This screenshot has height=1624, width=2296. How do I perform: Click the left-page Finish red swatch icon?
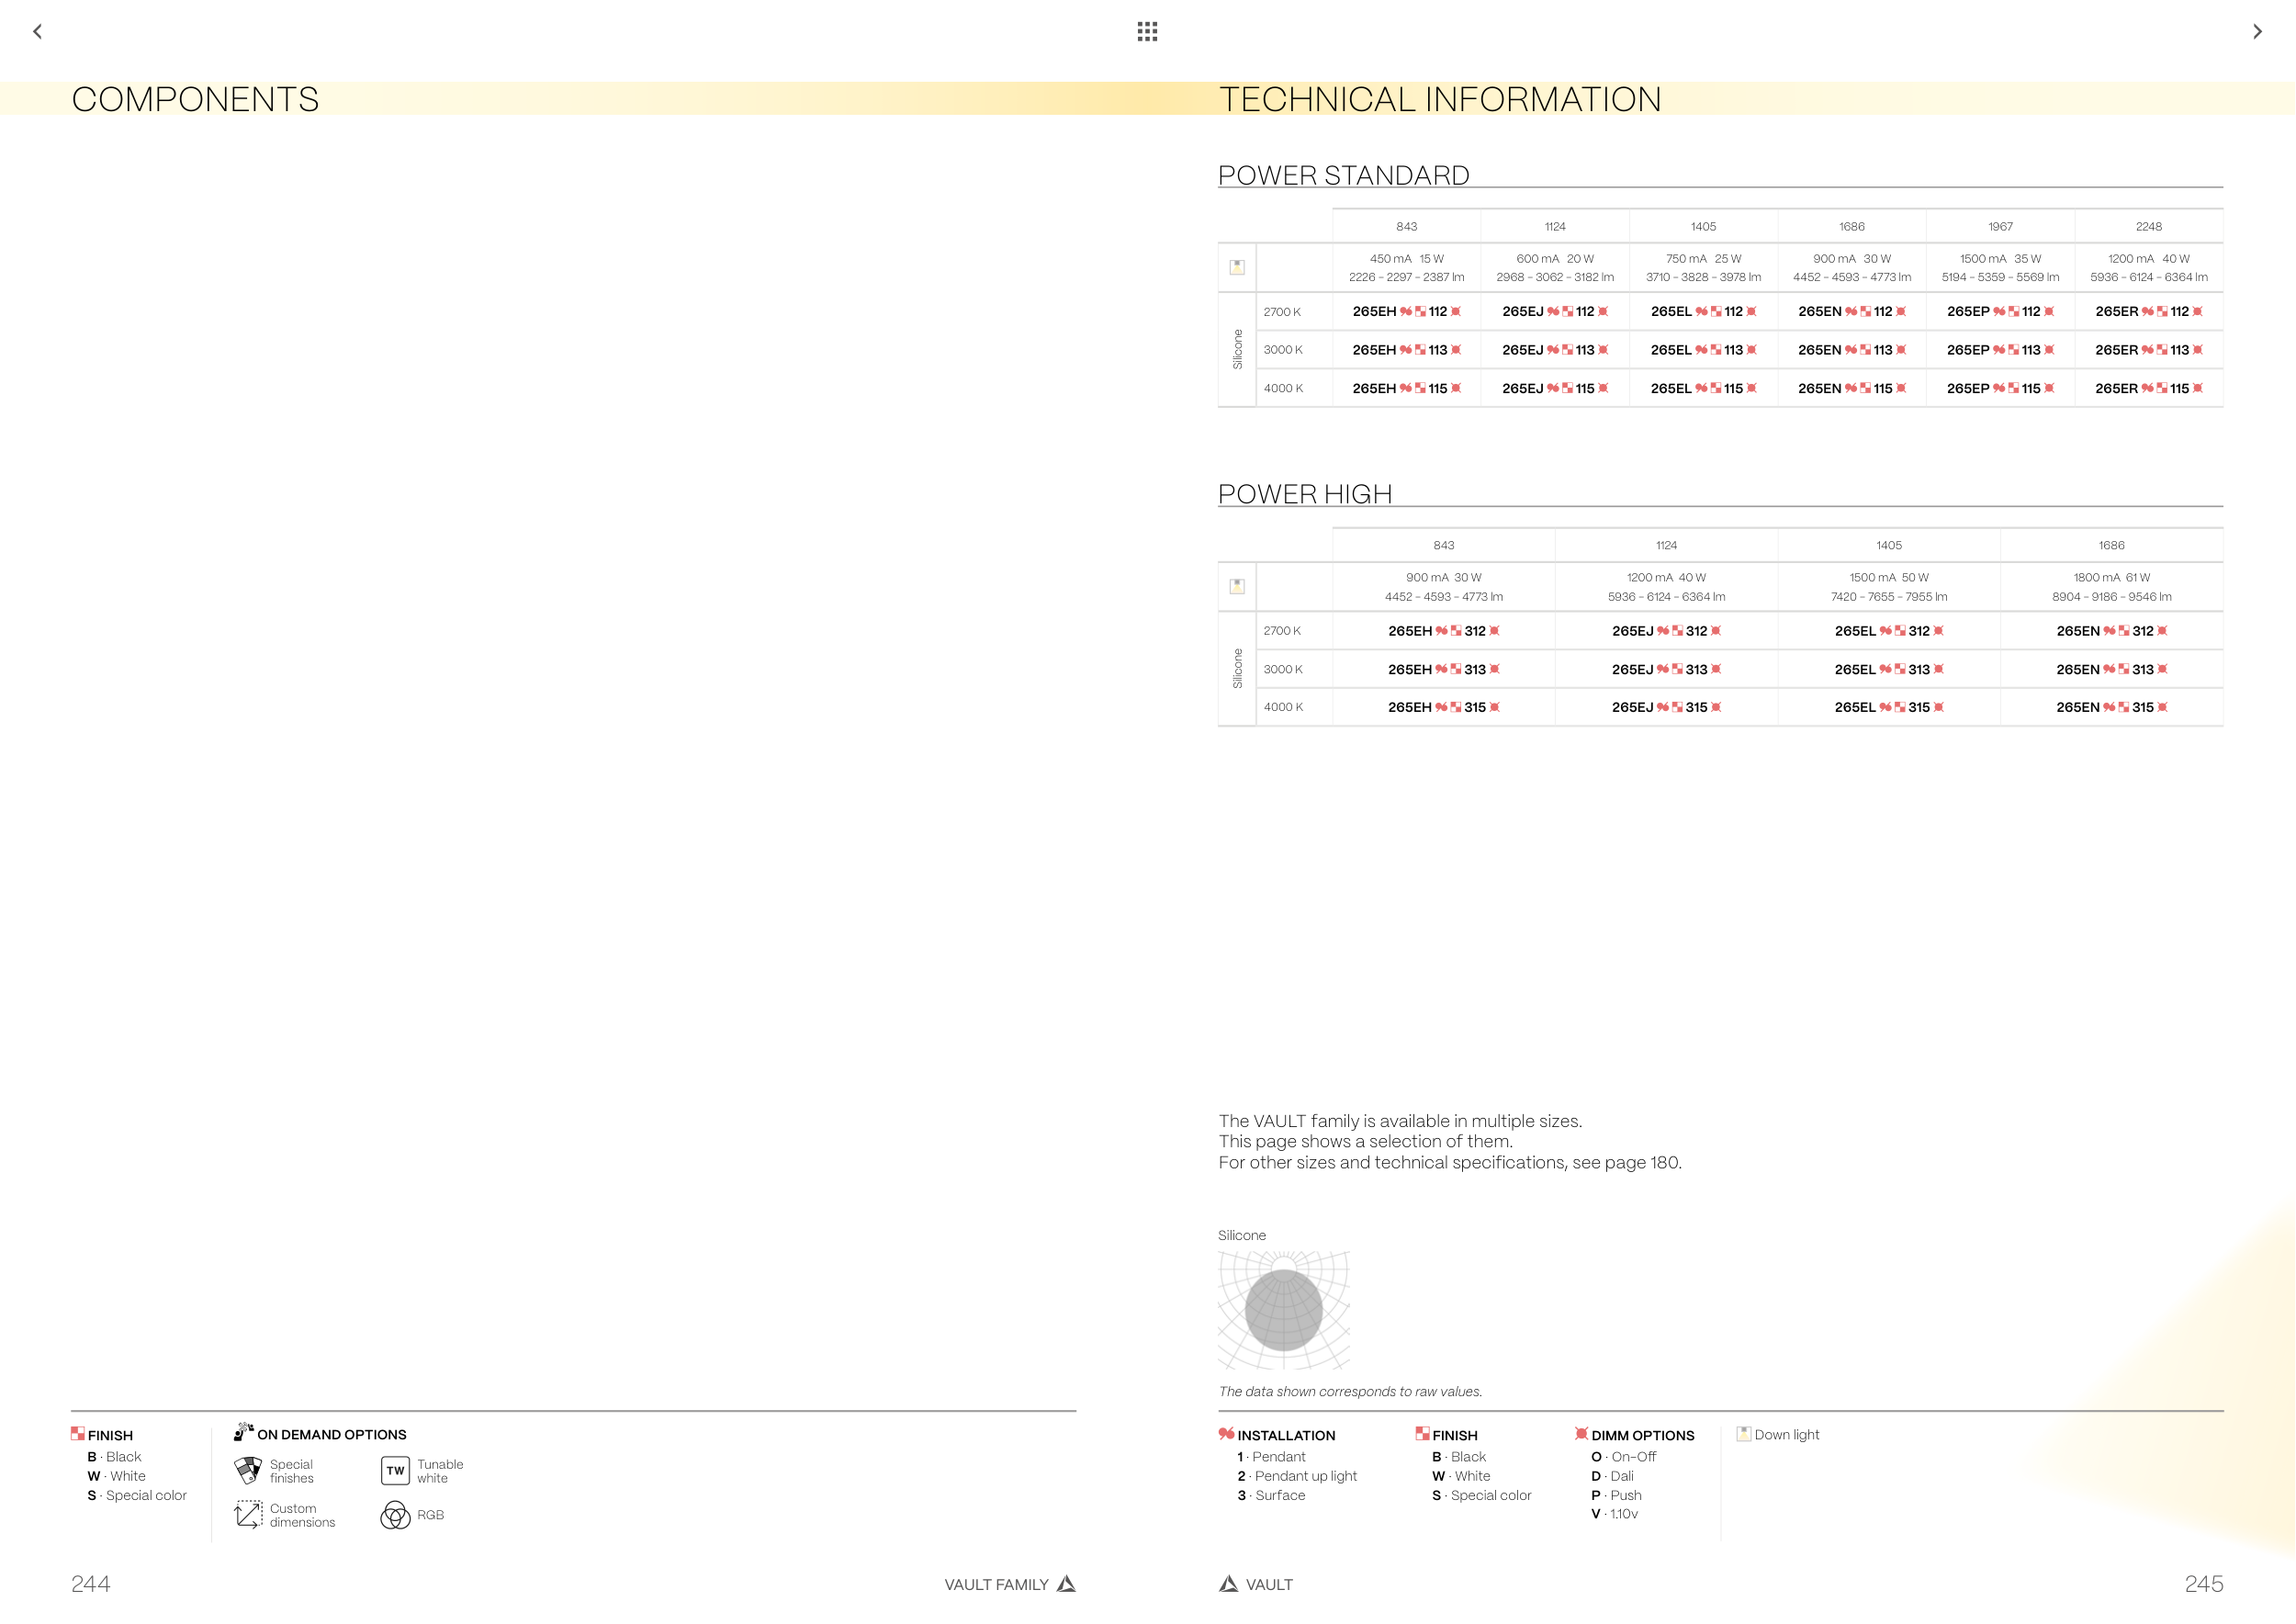[x=78, y=1433]
